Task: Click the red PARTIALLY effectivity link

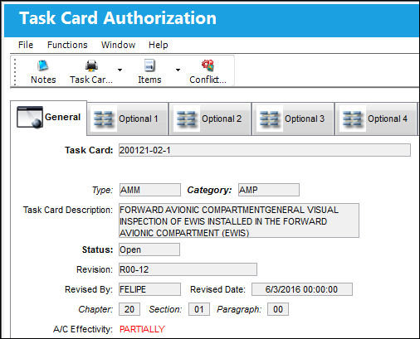Action: (x=142, y=329)
